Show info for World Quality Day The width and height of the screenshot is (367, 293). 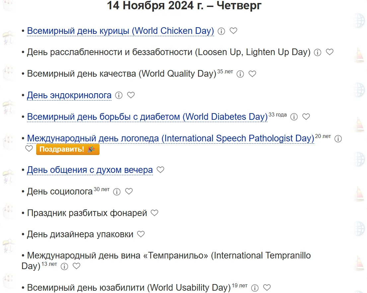pyautogui.click(x=240, y=74)
